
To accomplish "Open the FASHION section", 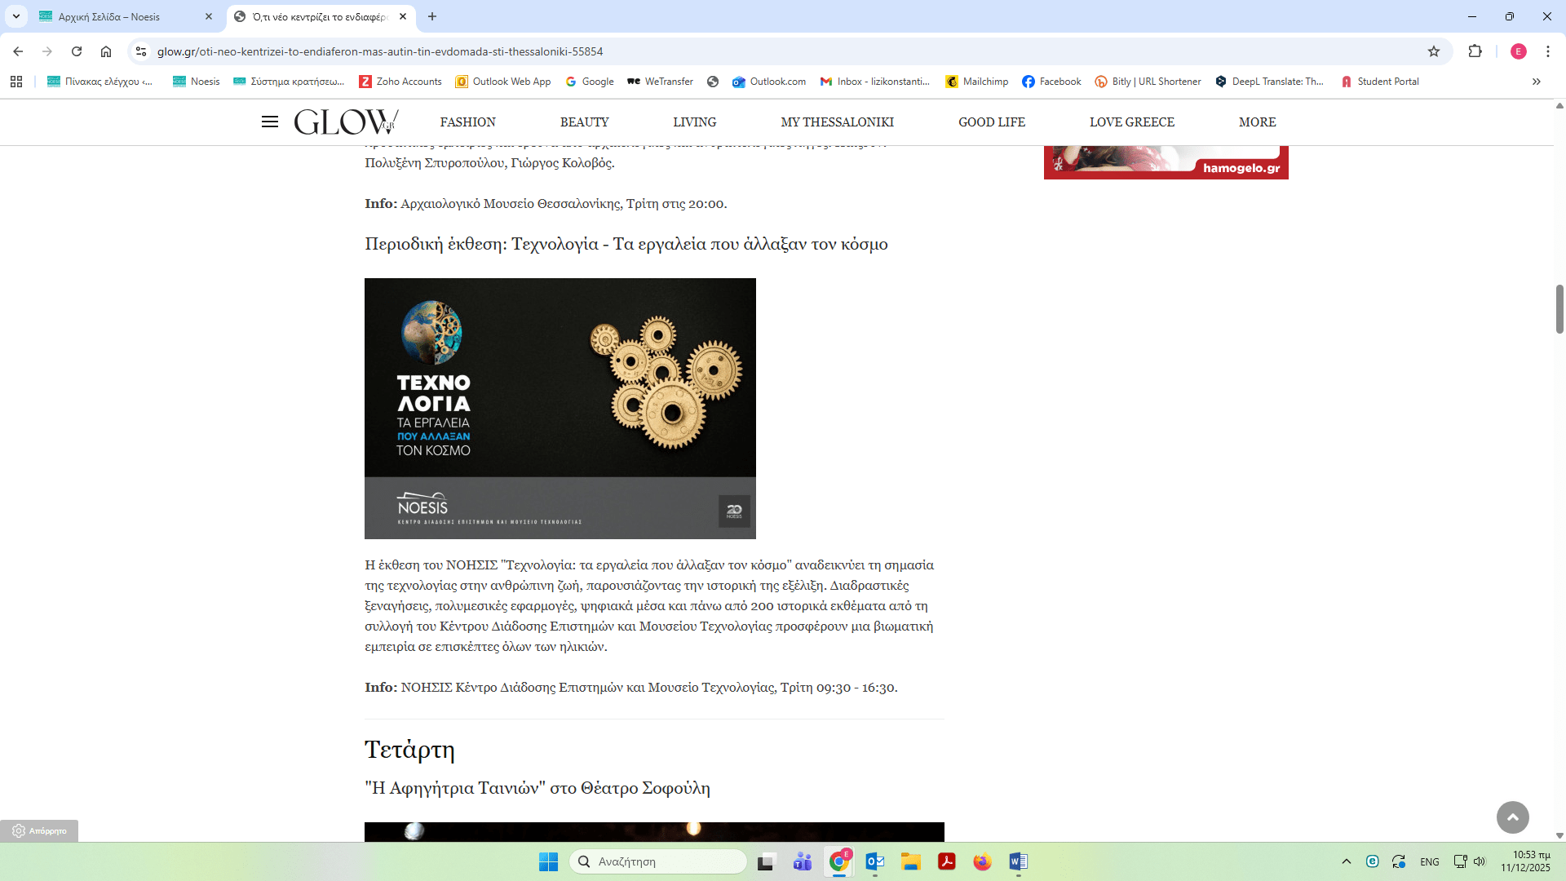I will [467, 122].
